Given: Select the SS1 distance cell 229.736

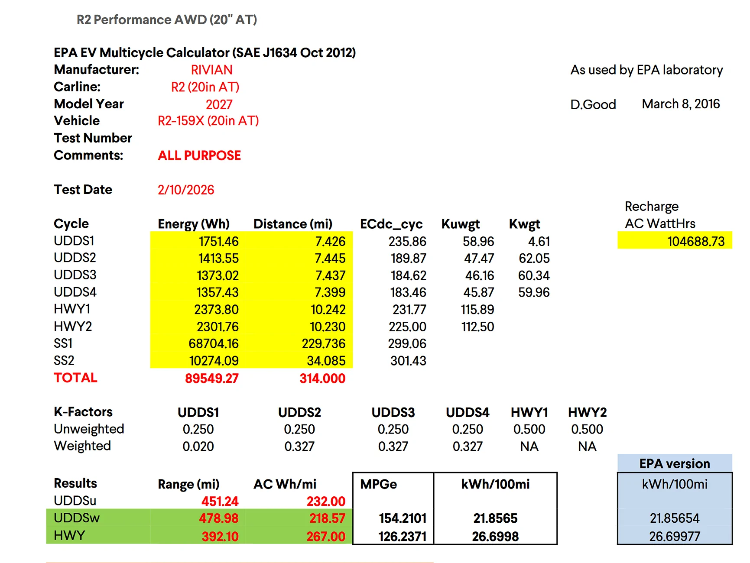Looking at the screenshot, I should [300, 343].
